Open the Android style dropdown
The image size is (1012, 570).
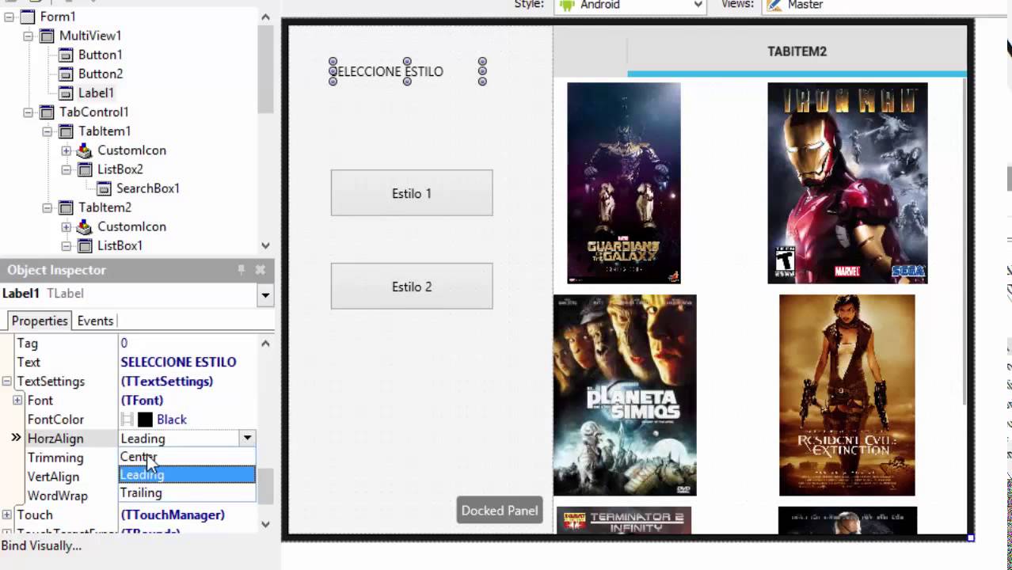tap(698, 5)
